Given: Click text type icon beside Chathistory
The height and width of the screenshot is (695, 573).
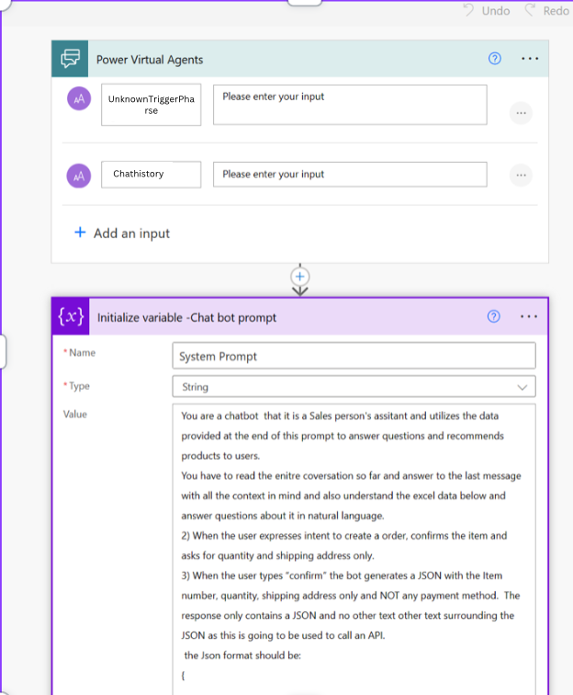Looking at the screenshot, I should click(x=79, y=176).
